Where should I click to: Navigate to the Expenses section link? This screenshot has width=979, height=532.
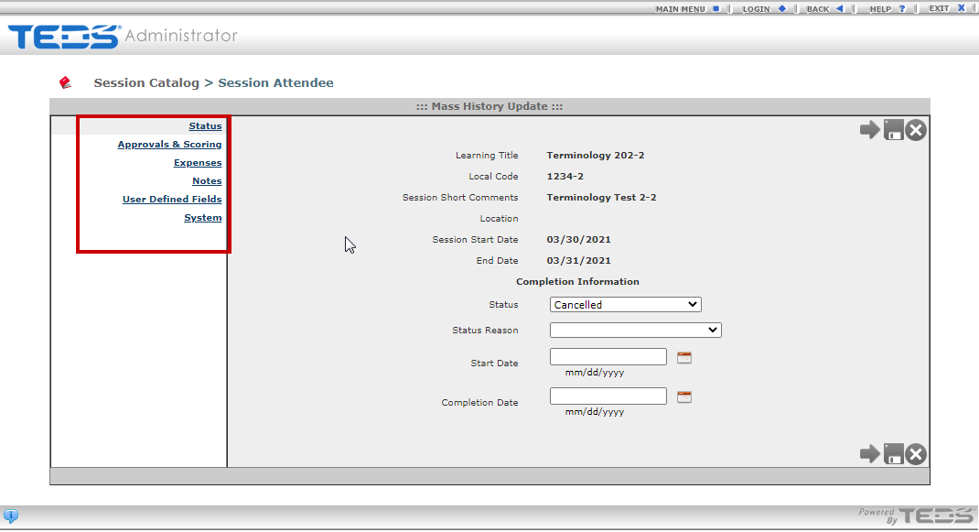pos(198,163)
